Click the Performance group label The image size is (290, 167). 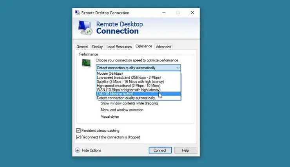pyautogui.click(x=89, y=54)
